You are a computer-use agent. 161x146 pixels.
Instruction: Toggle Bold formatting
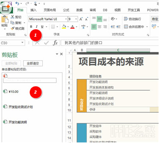click(x=31, y=27)
